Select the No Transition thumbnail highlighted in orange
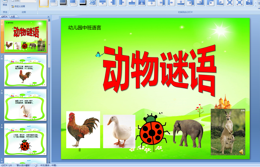This screenshot has width=260, height=167. 44,3
